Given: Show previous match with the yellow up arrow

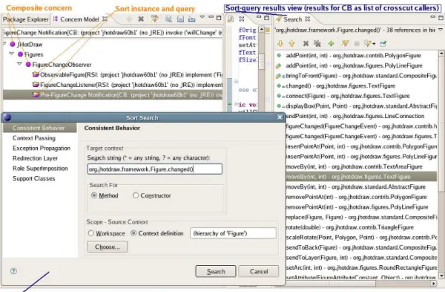Looking at the screenshot, I should pyautogui.click(x=291, y=44).
